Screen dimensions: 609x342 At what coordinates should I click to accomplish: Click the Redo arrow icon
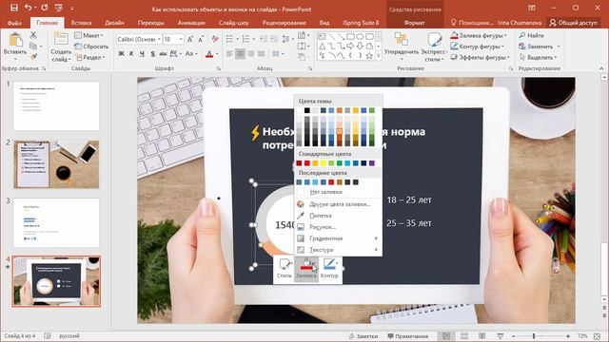pos(45,8)
